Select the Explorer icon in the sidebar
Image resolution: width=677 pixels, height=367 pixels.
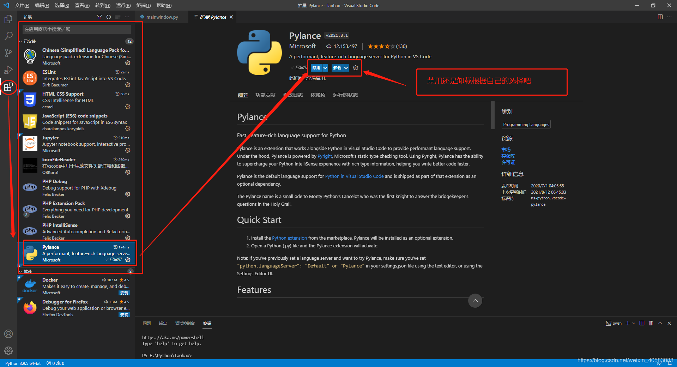8,19
